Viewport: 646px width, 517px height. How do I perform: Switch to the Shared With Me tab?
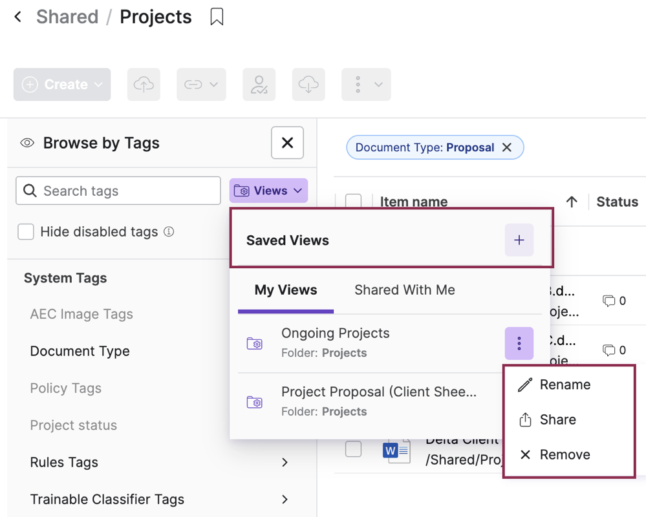tap(404, 290)
